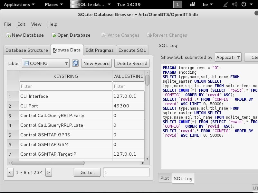Sort by the VALUESTRING column header
The image size is (258, 193).
[x=129, y=76]
